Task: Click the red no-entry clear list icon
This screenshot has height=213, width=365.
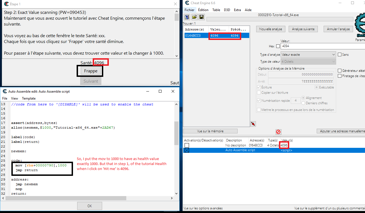Action: (x=278, y=132)
